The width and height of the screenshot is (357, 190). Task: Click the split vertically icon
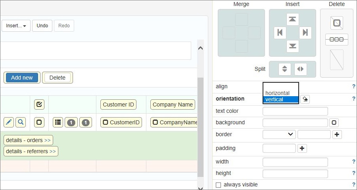[284, 69]
